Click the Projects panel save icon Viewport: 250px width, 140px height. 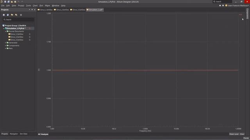tap(4, 15)
